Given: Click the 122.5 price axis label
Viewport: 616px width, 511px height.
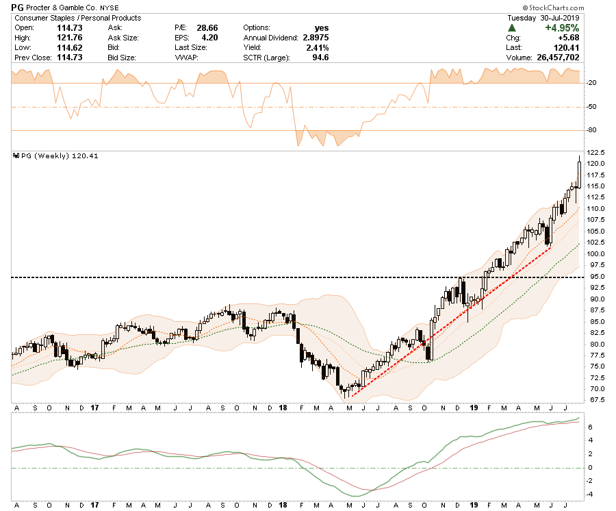Looking at the screenshot, I should point(595,153).
